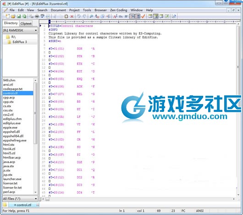
Task: Open the All Files filter dropdown
Action: (x=20, y=198)
